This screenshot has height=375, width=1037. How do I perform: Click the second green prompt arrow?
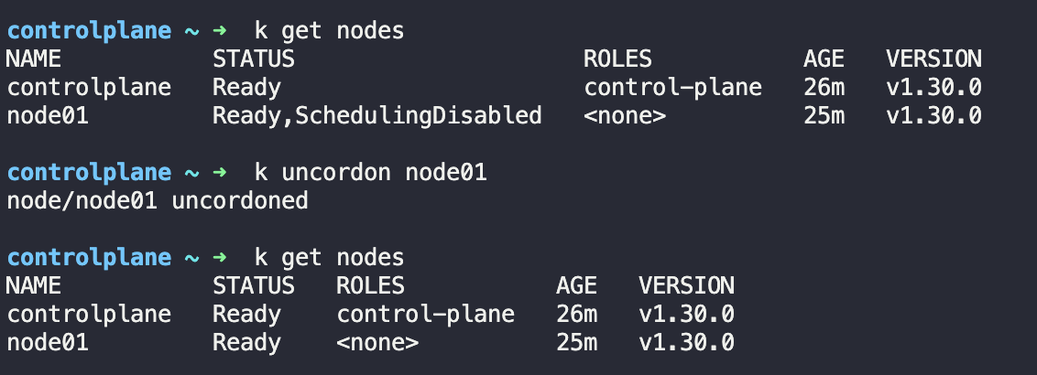pos(220,173)
